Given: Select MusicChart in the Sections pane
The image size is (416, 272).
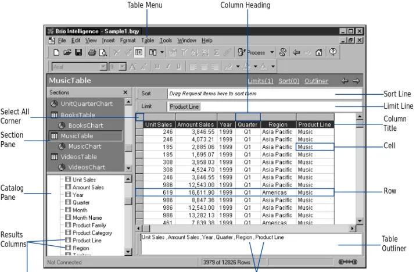Looking at the screenshot, I should (x=85, y=146).
